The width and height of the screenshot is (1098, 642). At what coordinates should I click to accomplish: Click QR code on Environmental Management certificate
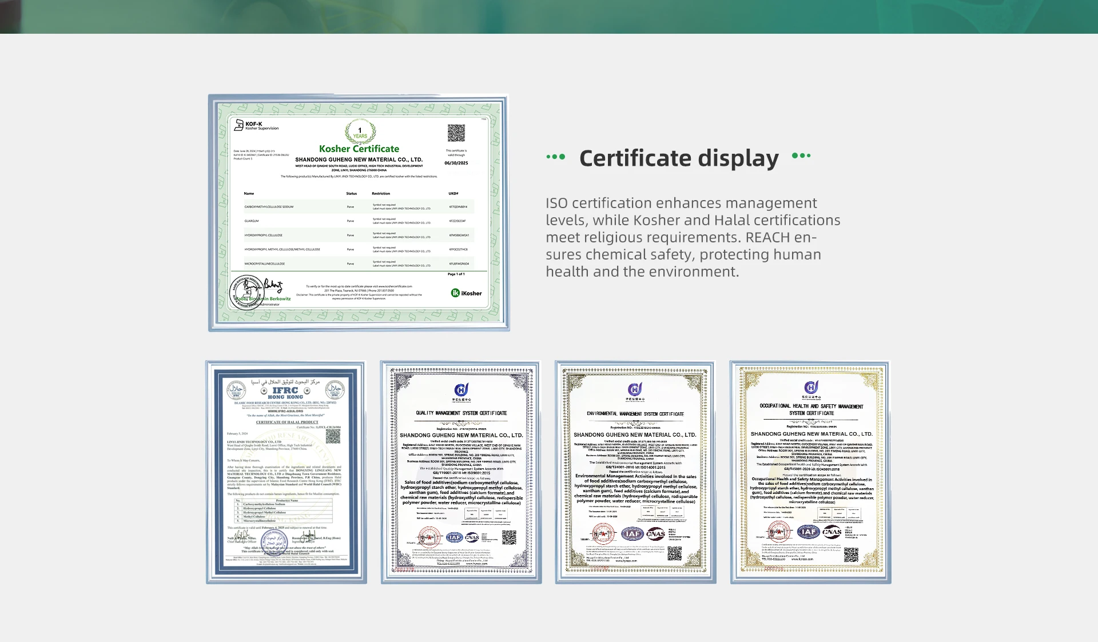(675, 553)
